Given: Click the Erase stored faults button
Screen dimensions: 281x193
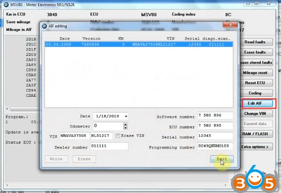Looking at the screenshot, I should click(257, 62).
